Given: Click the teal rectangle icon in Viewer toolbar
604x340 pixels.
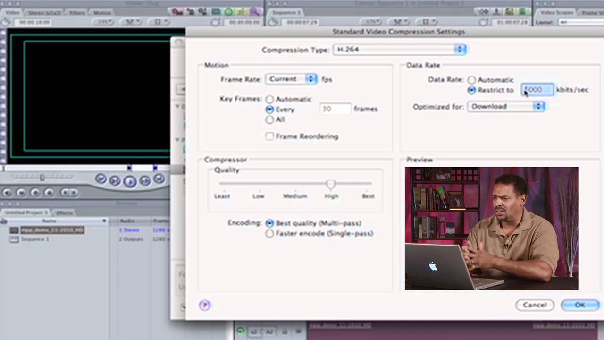Looking at the screenshot, I should pos(216,12).
